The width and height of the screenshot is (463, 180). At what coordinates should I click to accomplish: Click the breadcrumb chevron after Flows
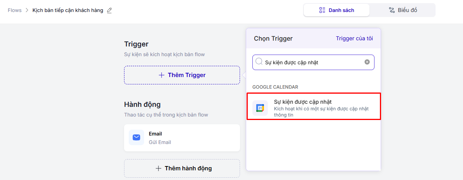(27, 10)
